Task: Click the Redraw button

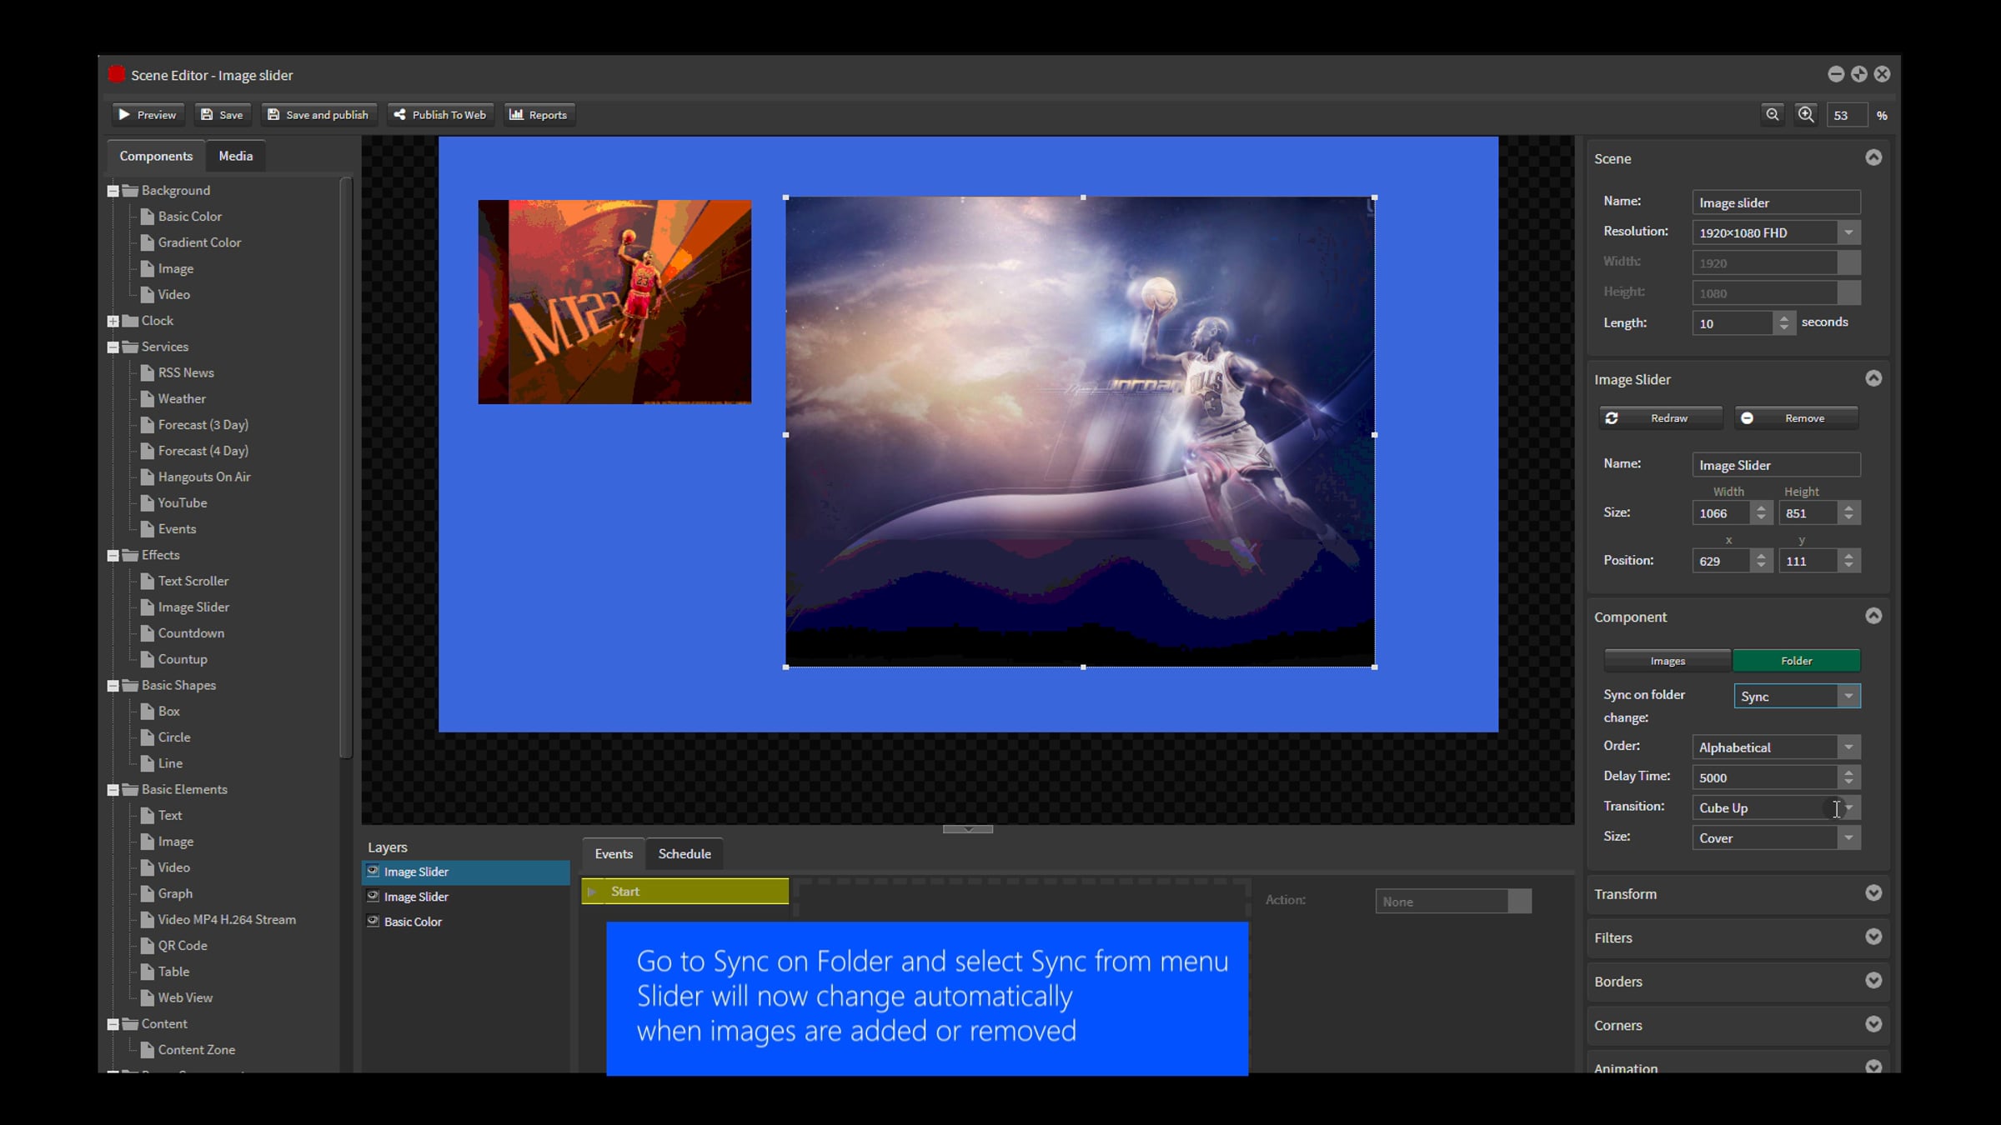Action: pos(1661,418)
